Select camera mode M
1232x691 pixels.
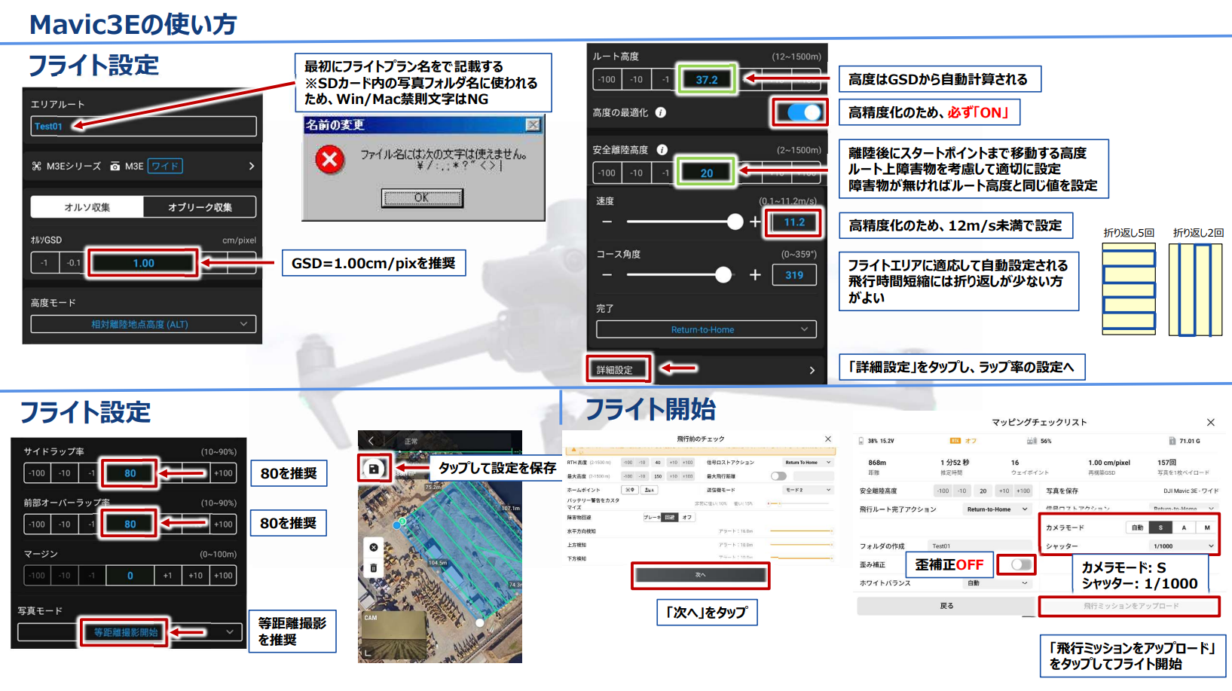1206,527
